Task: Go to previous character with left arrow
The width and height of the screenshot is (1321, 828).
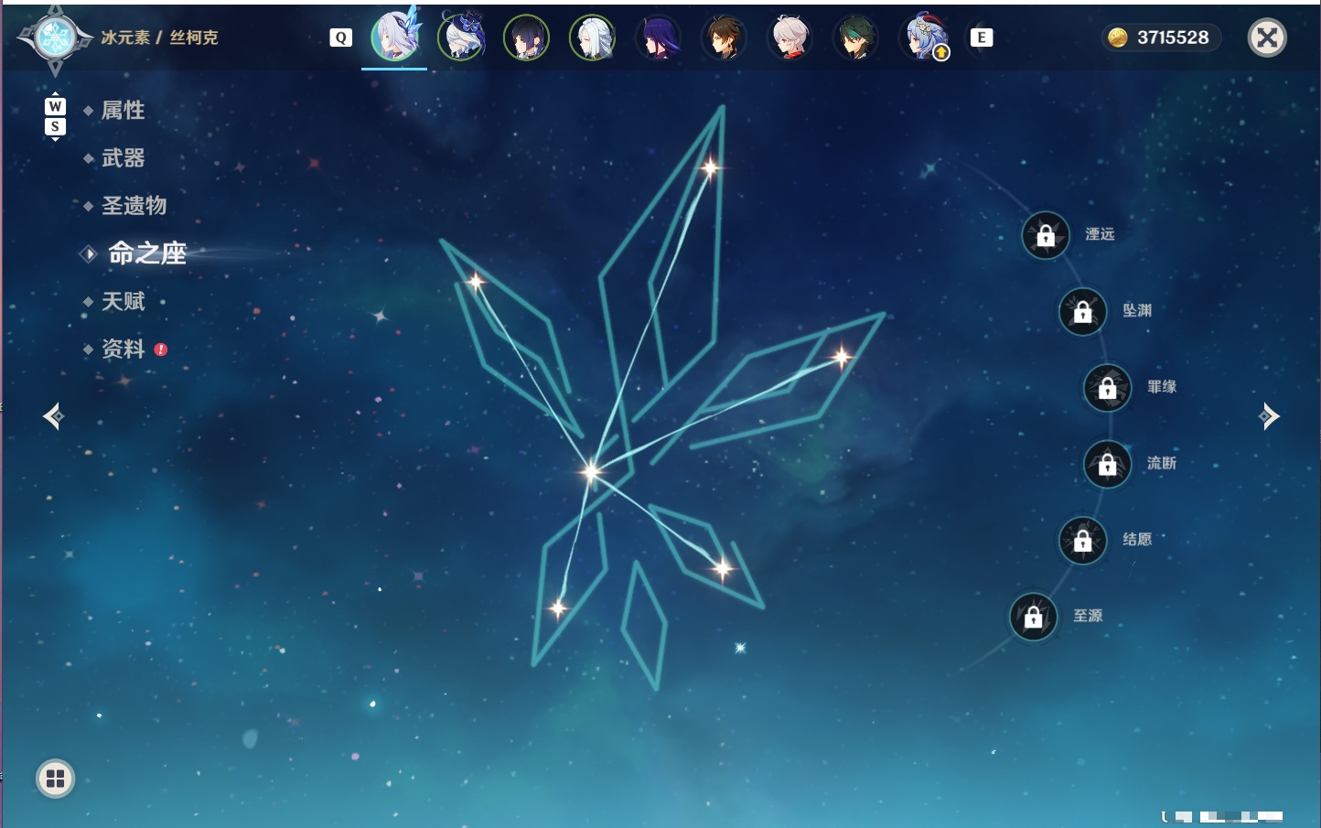Action: [x=53, y=416]
